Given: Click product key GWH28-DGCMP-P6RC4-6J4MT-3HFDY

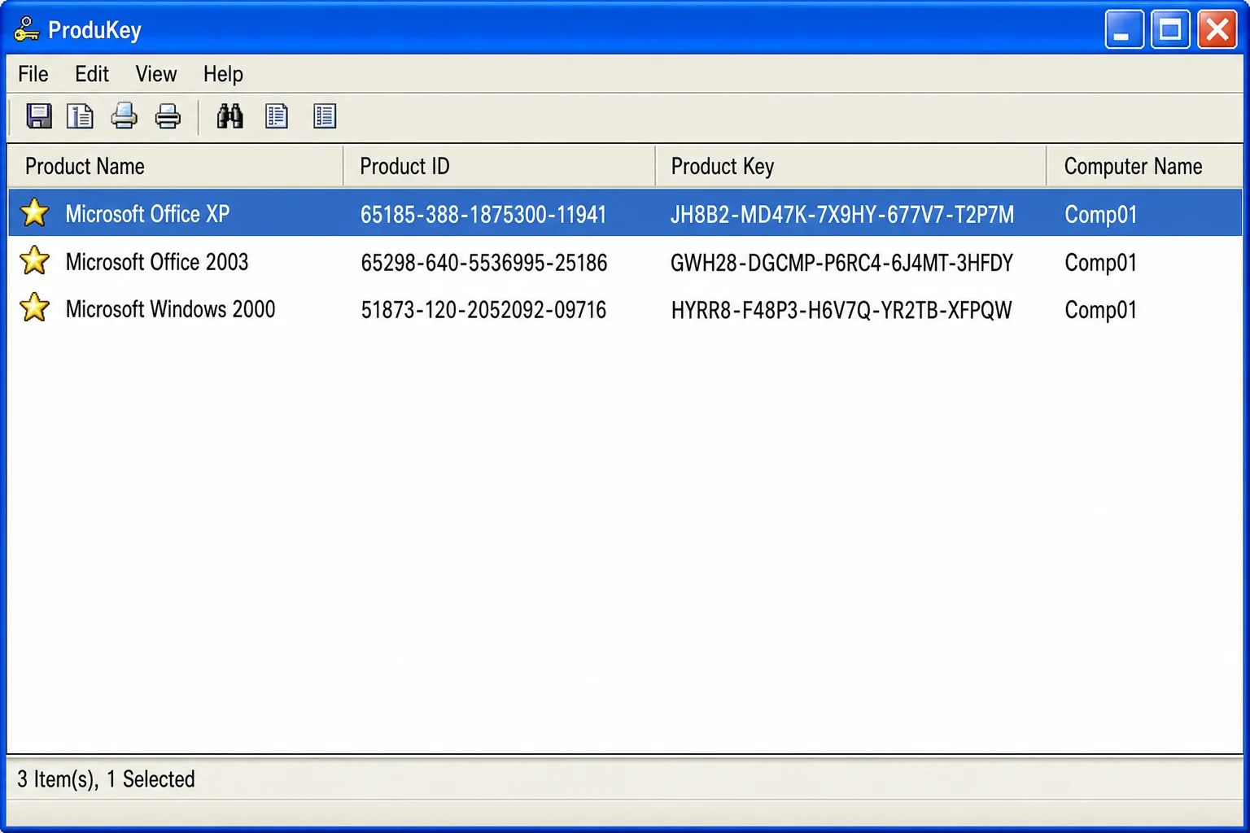Looking at the screenshot, I should pos(841,263).
